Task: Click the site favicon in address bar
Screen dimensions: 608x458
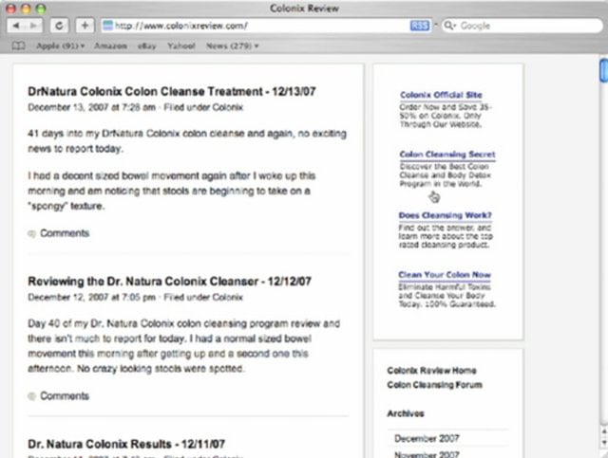Action: (107, 26)
